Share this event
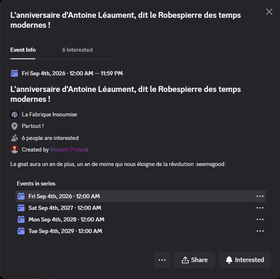Screen dimensions: 280x279 tap(194, 260)
